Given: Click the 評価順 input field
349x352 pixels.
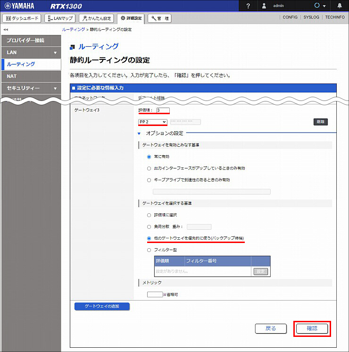Looking at the screenshot, I should click(163, 110).
